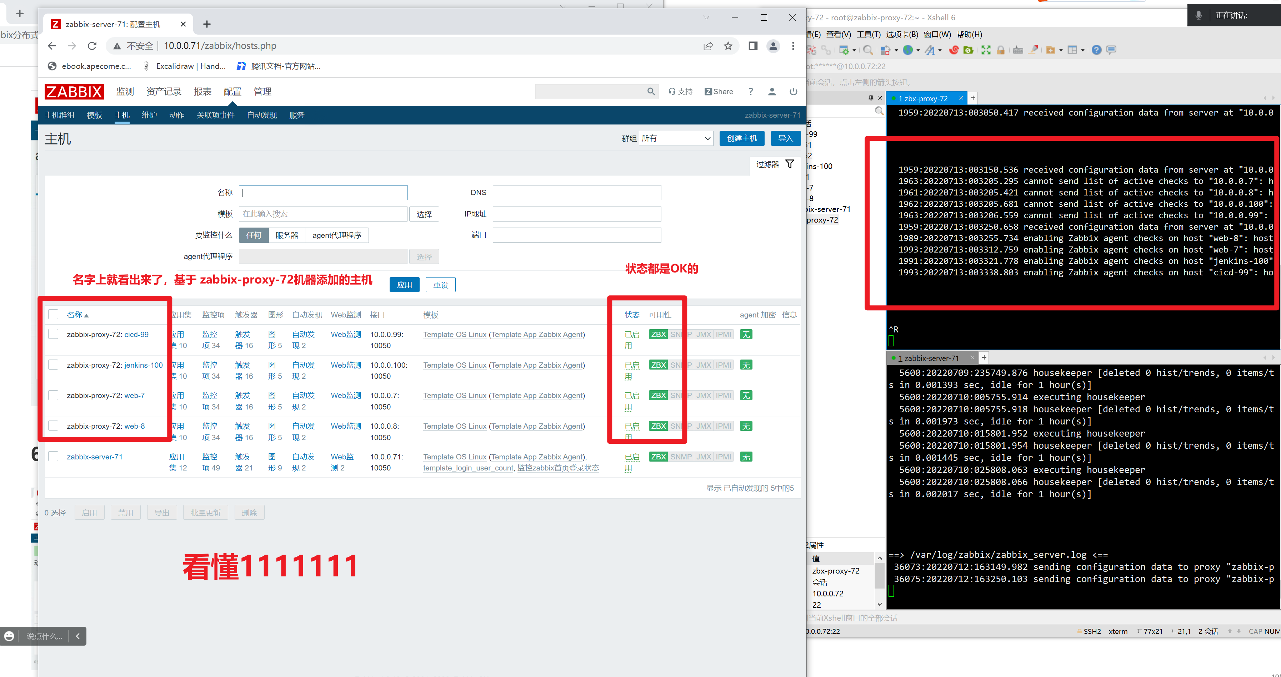Open the 群组 group dropdown
Screen dimensions: 1281x677
point(676,139)
